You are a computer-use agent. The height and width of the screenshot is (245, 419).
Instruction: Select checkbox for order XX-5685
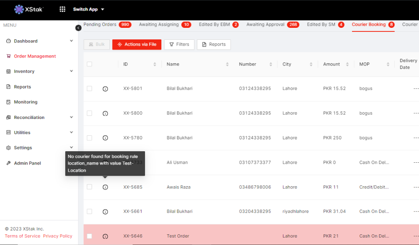[x=90, y=187]
